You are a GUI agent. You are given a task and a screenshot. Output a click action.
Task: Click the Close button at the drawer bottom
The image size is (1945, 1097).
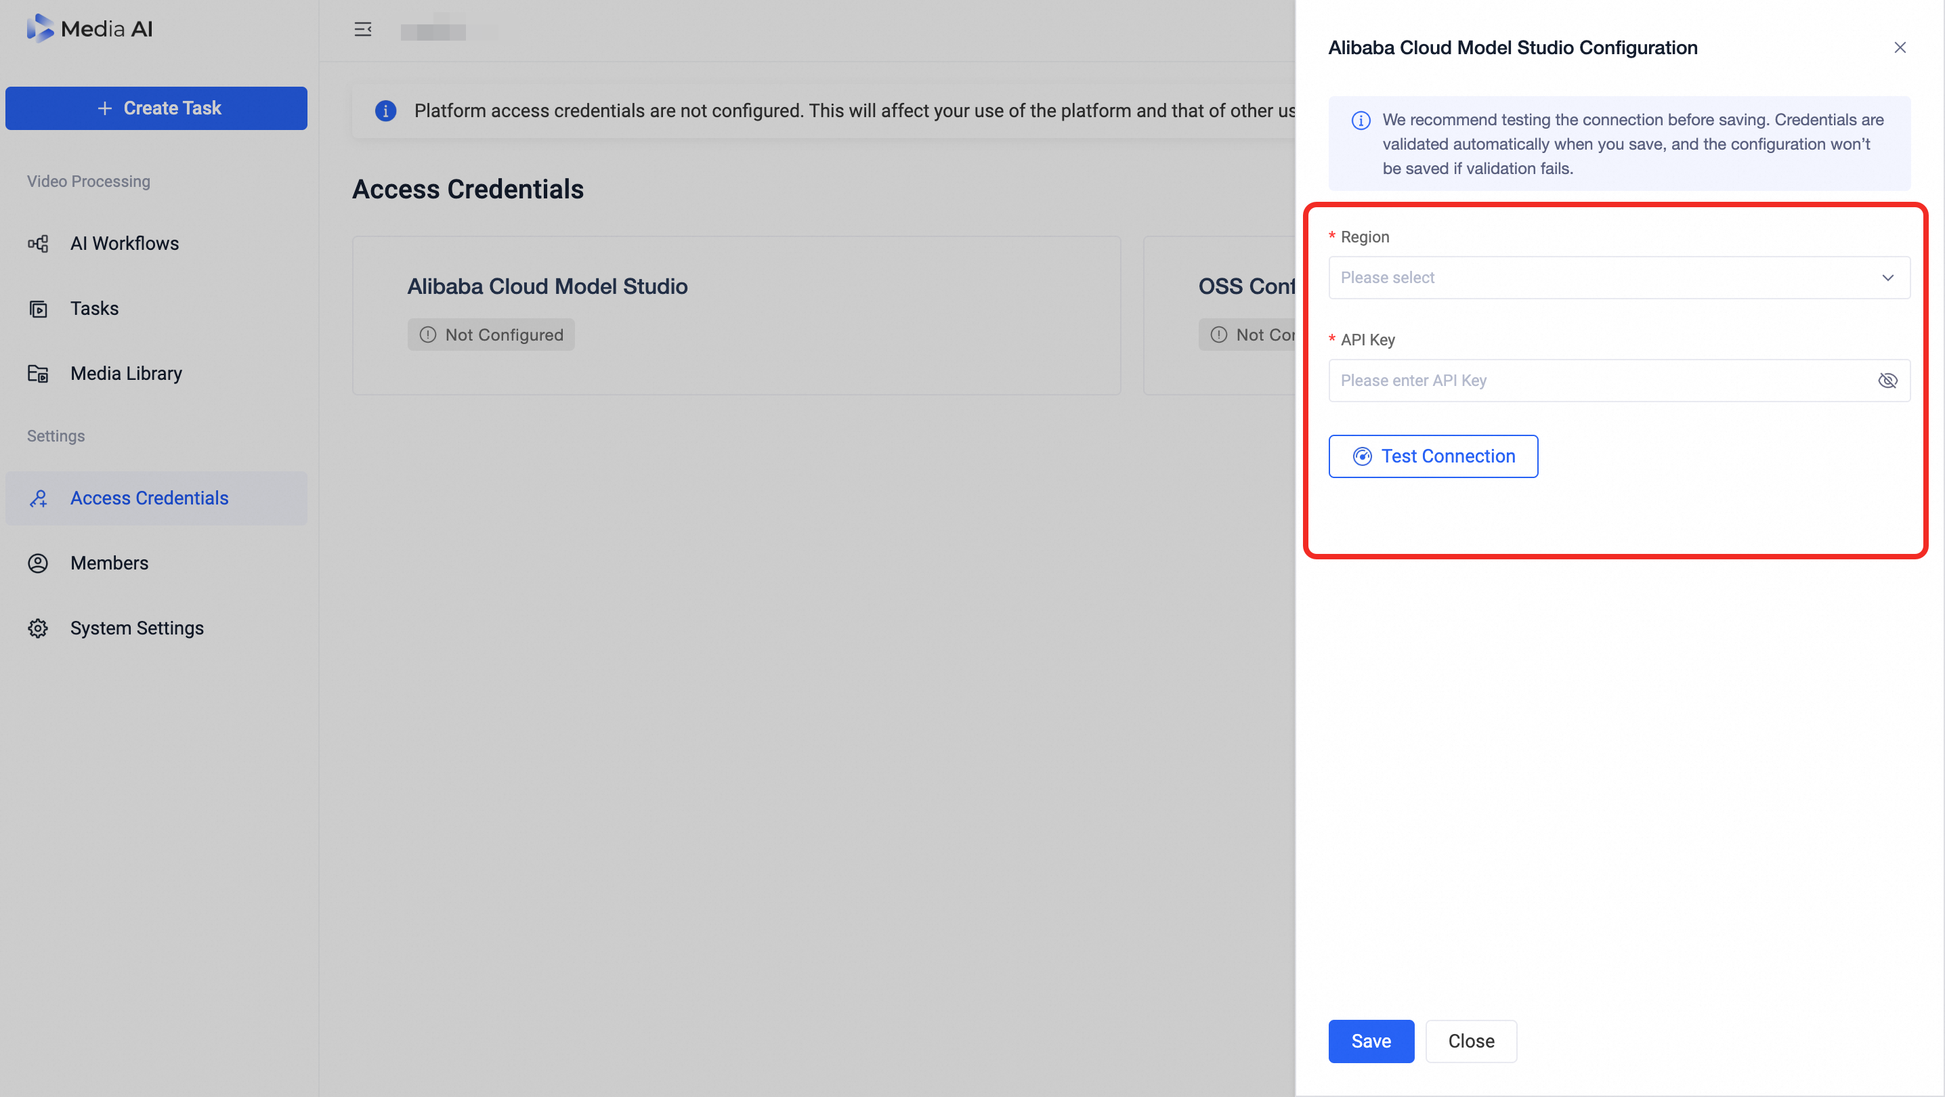pyautogui.click(x=1471, y=1041)
